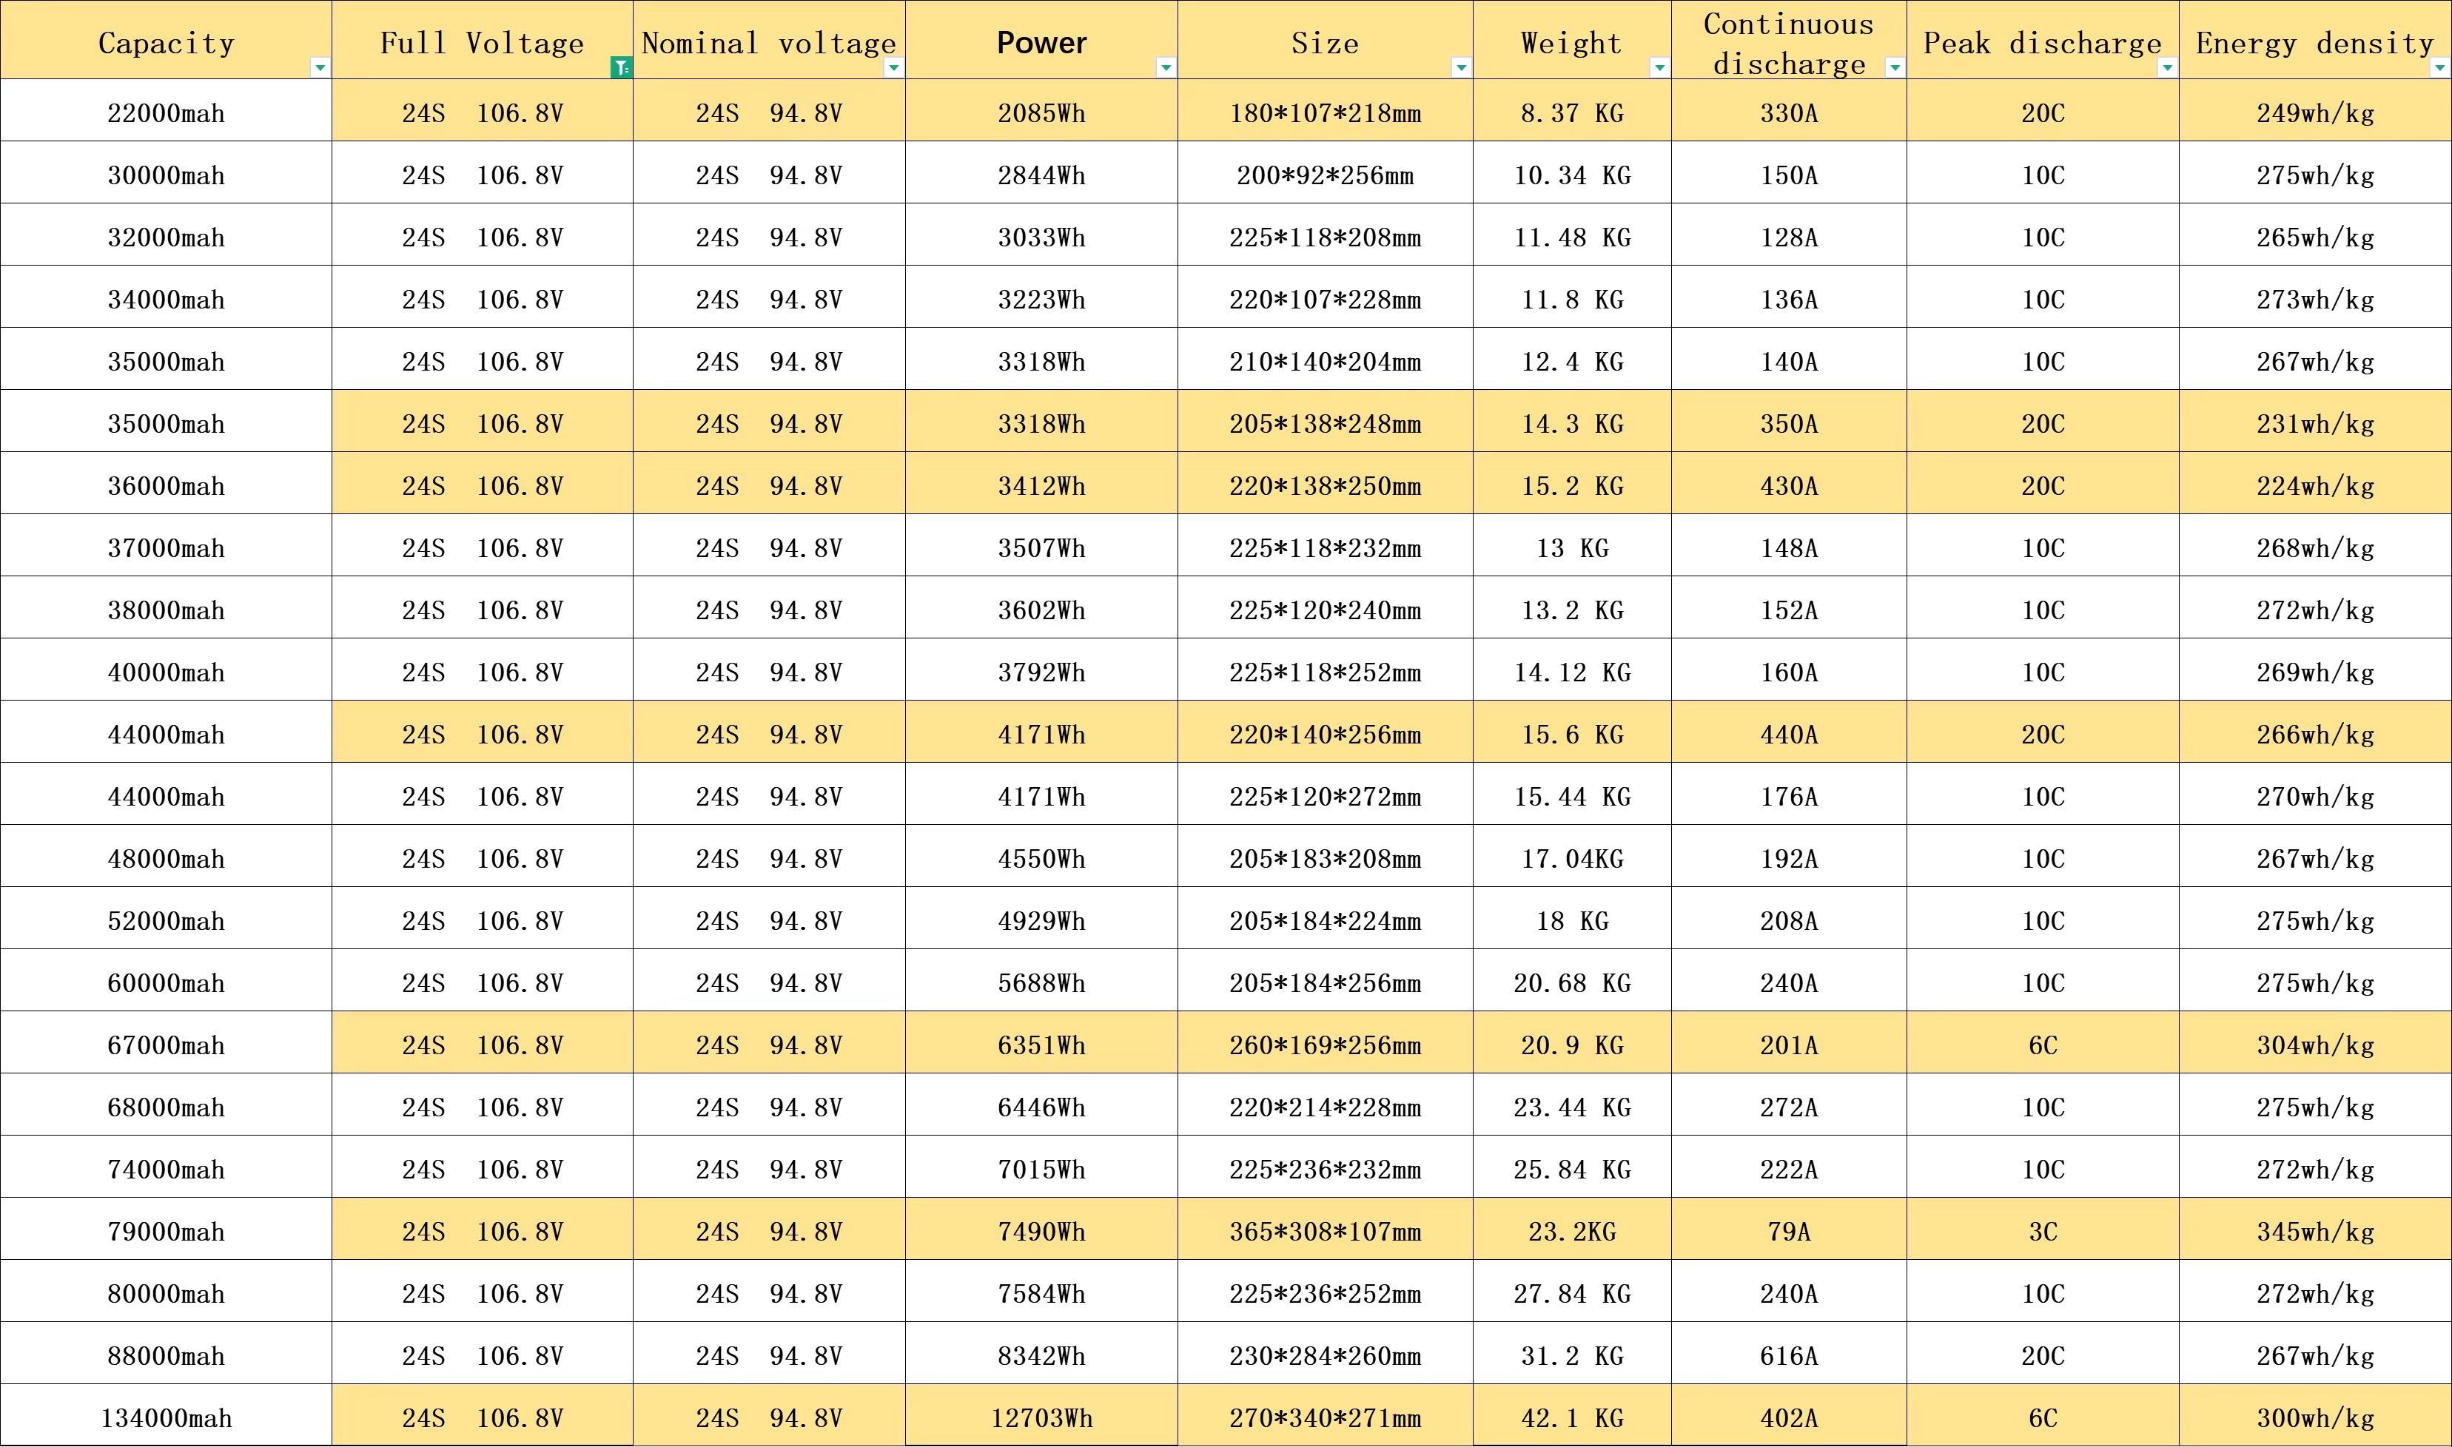Image resolution: width=2452 pixels, height=1447 pixels.
Task: Select the 22000mah capacity cell
Action: coord(166,111)
